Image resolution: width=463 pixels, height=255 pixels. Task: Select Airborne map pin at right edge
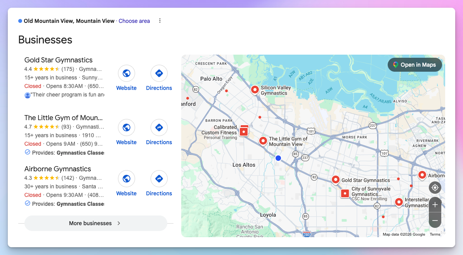[422, 175]
